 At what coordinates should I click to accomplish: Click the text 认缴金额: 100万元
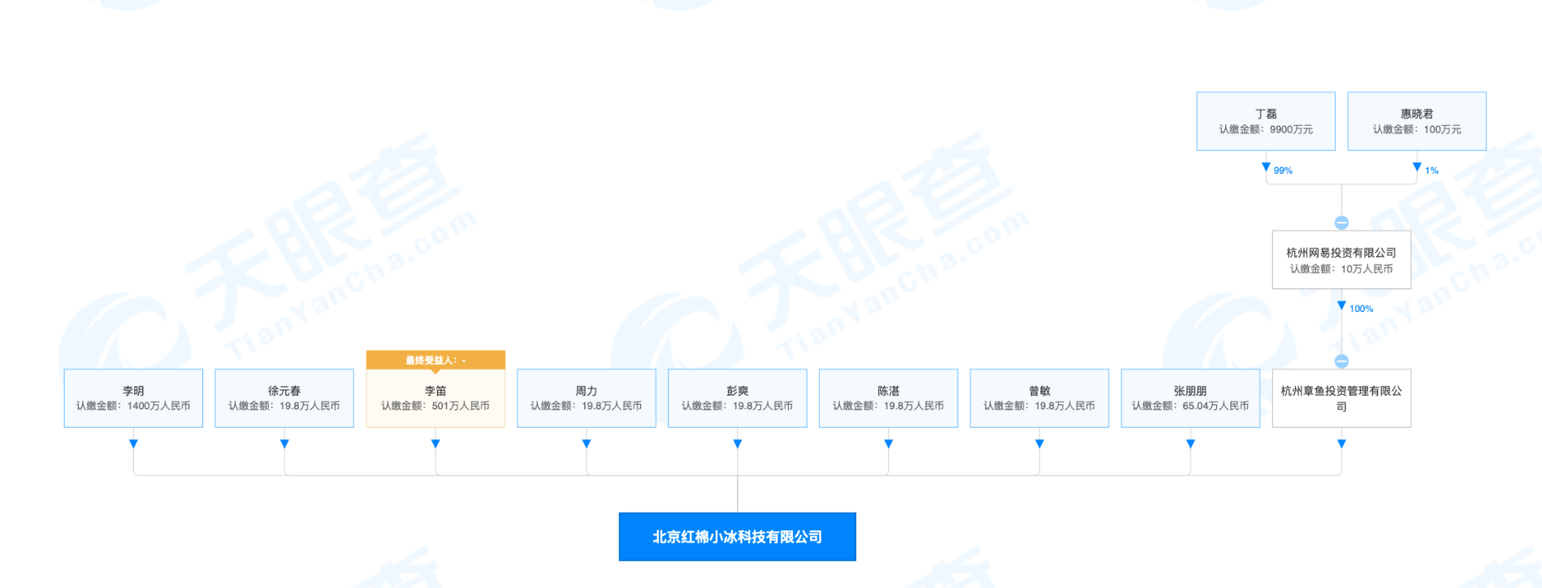click(x=1417, y=129)
